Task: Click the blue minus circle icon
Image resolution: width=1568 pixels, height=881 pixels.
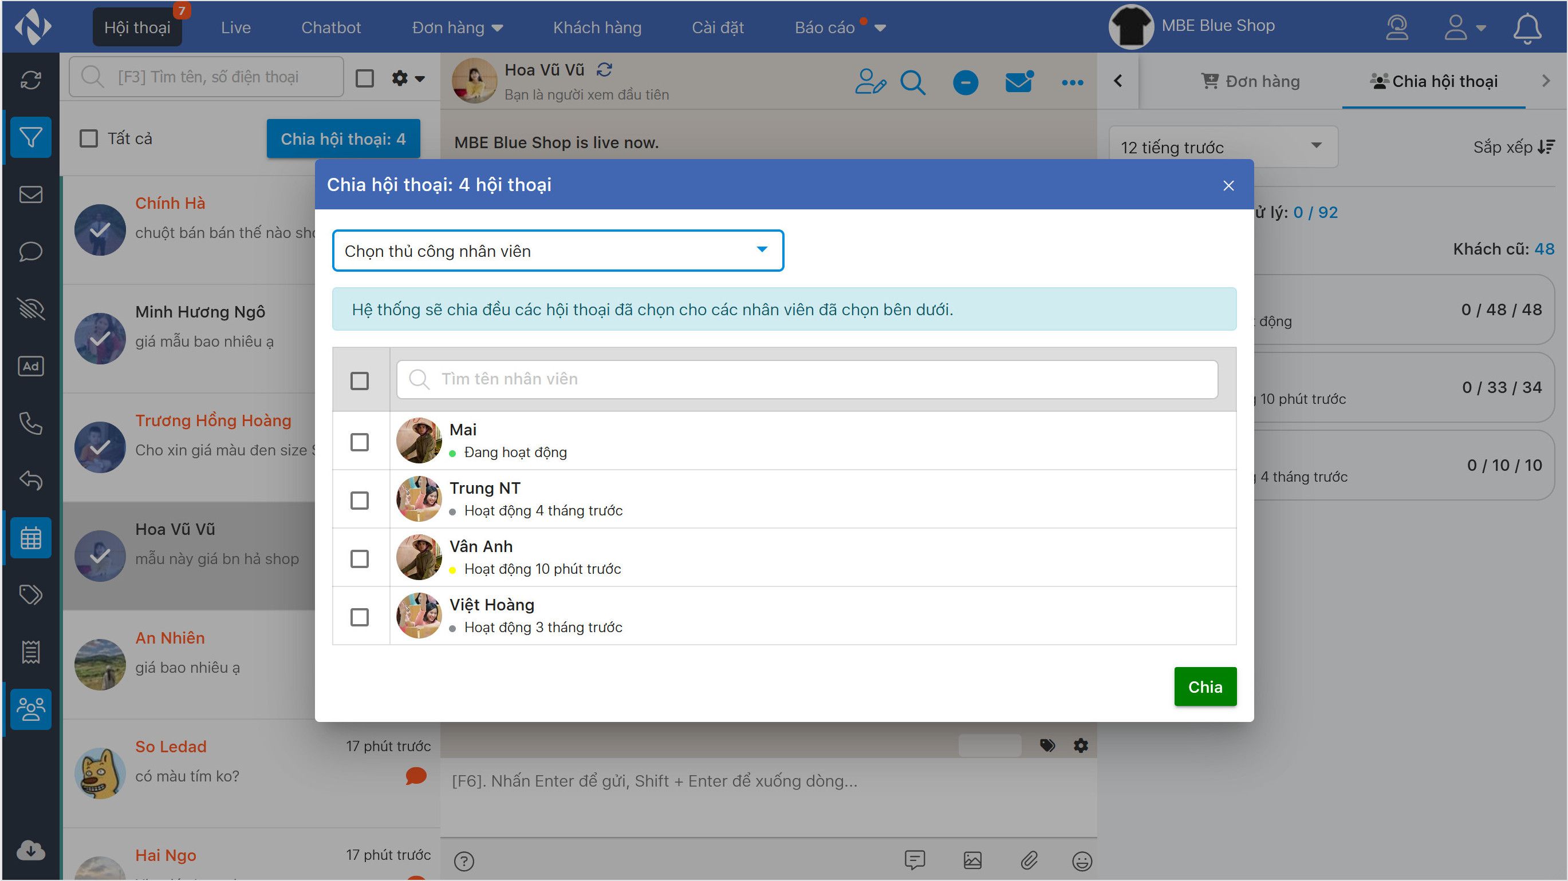Action: tap(966, 82)
